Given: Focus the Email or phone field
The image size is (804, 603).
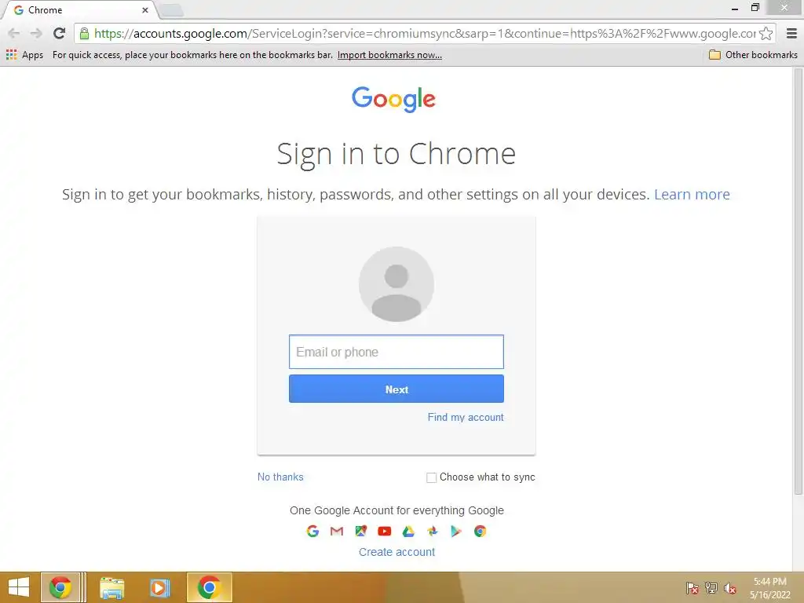Looking at the screenshot, I should pyautogui.click(x=397, y=352).
